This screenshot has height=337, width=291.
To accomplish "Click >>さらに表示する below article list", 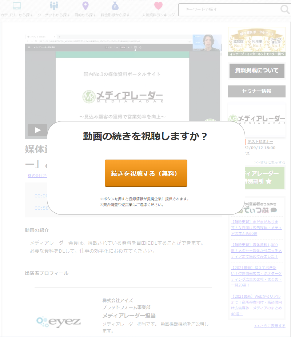I will (x=270, y=326).
